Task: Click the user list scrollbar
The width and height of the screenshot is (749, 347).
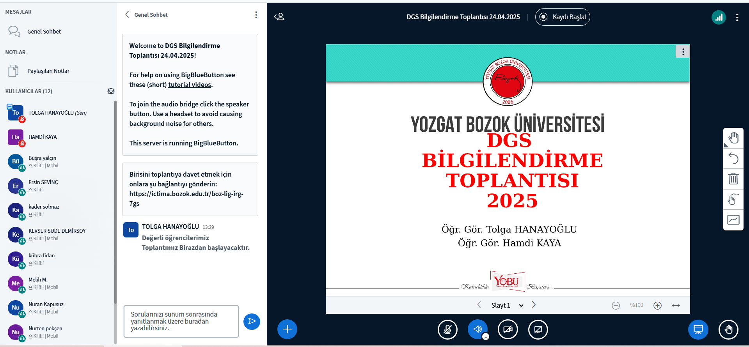Action: coord(115,202)
